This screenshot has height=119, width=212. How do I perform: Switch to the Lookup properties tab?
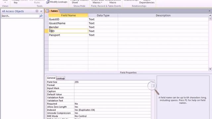60,78
